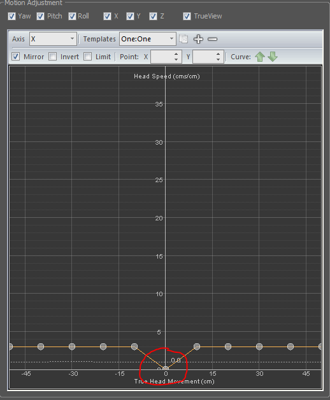This screenshot has width=330, height=400.
Task: Uncheck the Roll checkbox
Action: pos(72,17)
